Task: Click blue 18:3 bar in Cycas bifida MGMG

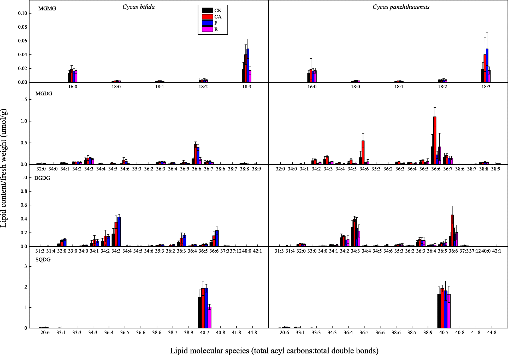Action: [x=248, y=65]
